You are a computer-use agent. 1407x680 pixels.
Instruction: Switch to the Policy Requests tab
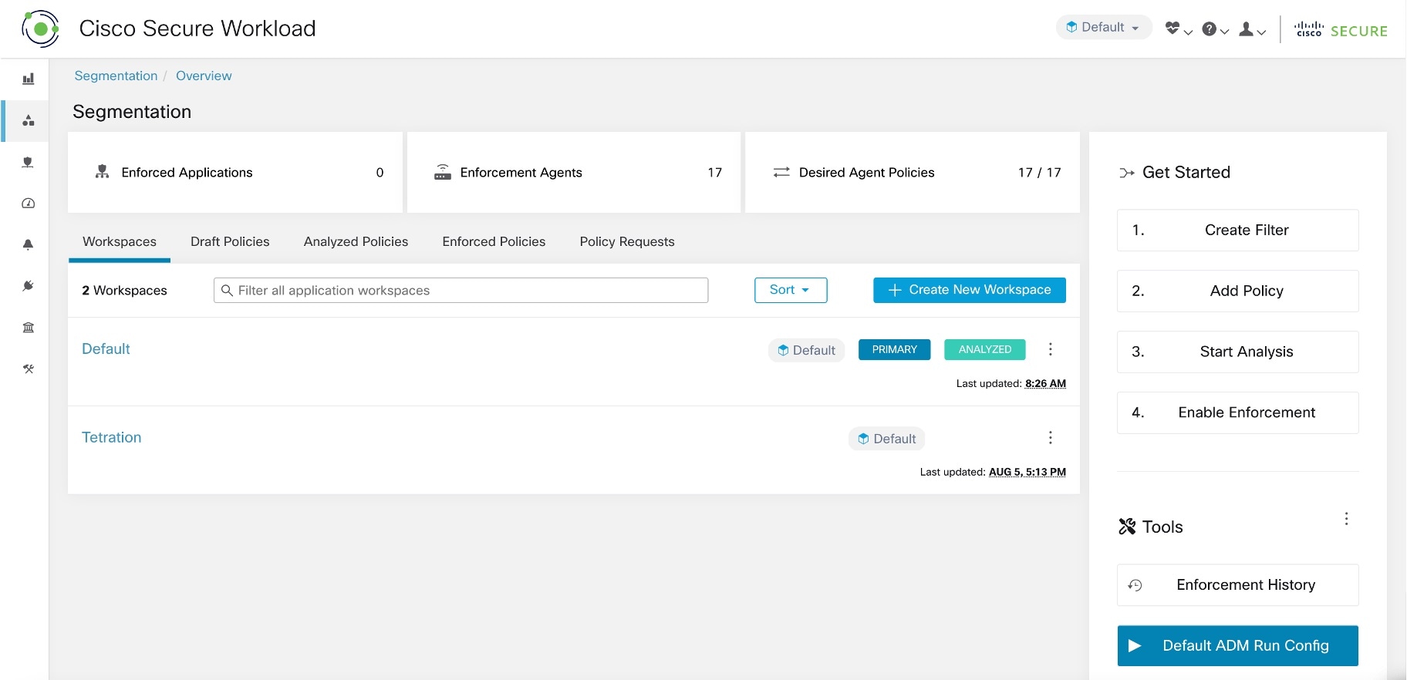coord(627,241)
